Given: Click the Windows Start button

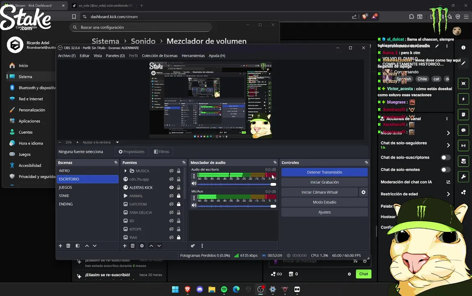Looking at the screenshot, I should tap(175, 289).
